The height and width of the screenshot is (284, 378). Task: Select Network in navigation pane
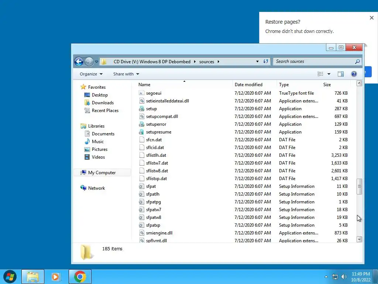coord(96,188)
